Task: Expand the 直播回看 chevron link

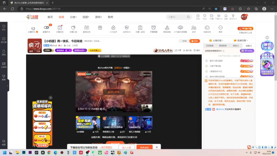Action: [240, 41]
